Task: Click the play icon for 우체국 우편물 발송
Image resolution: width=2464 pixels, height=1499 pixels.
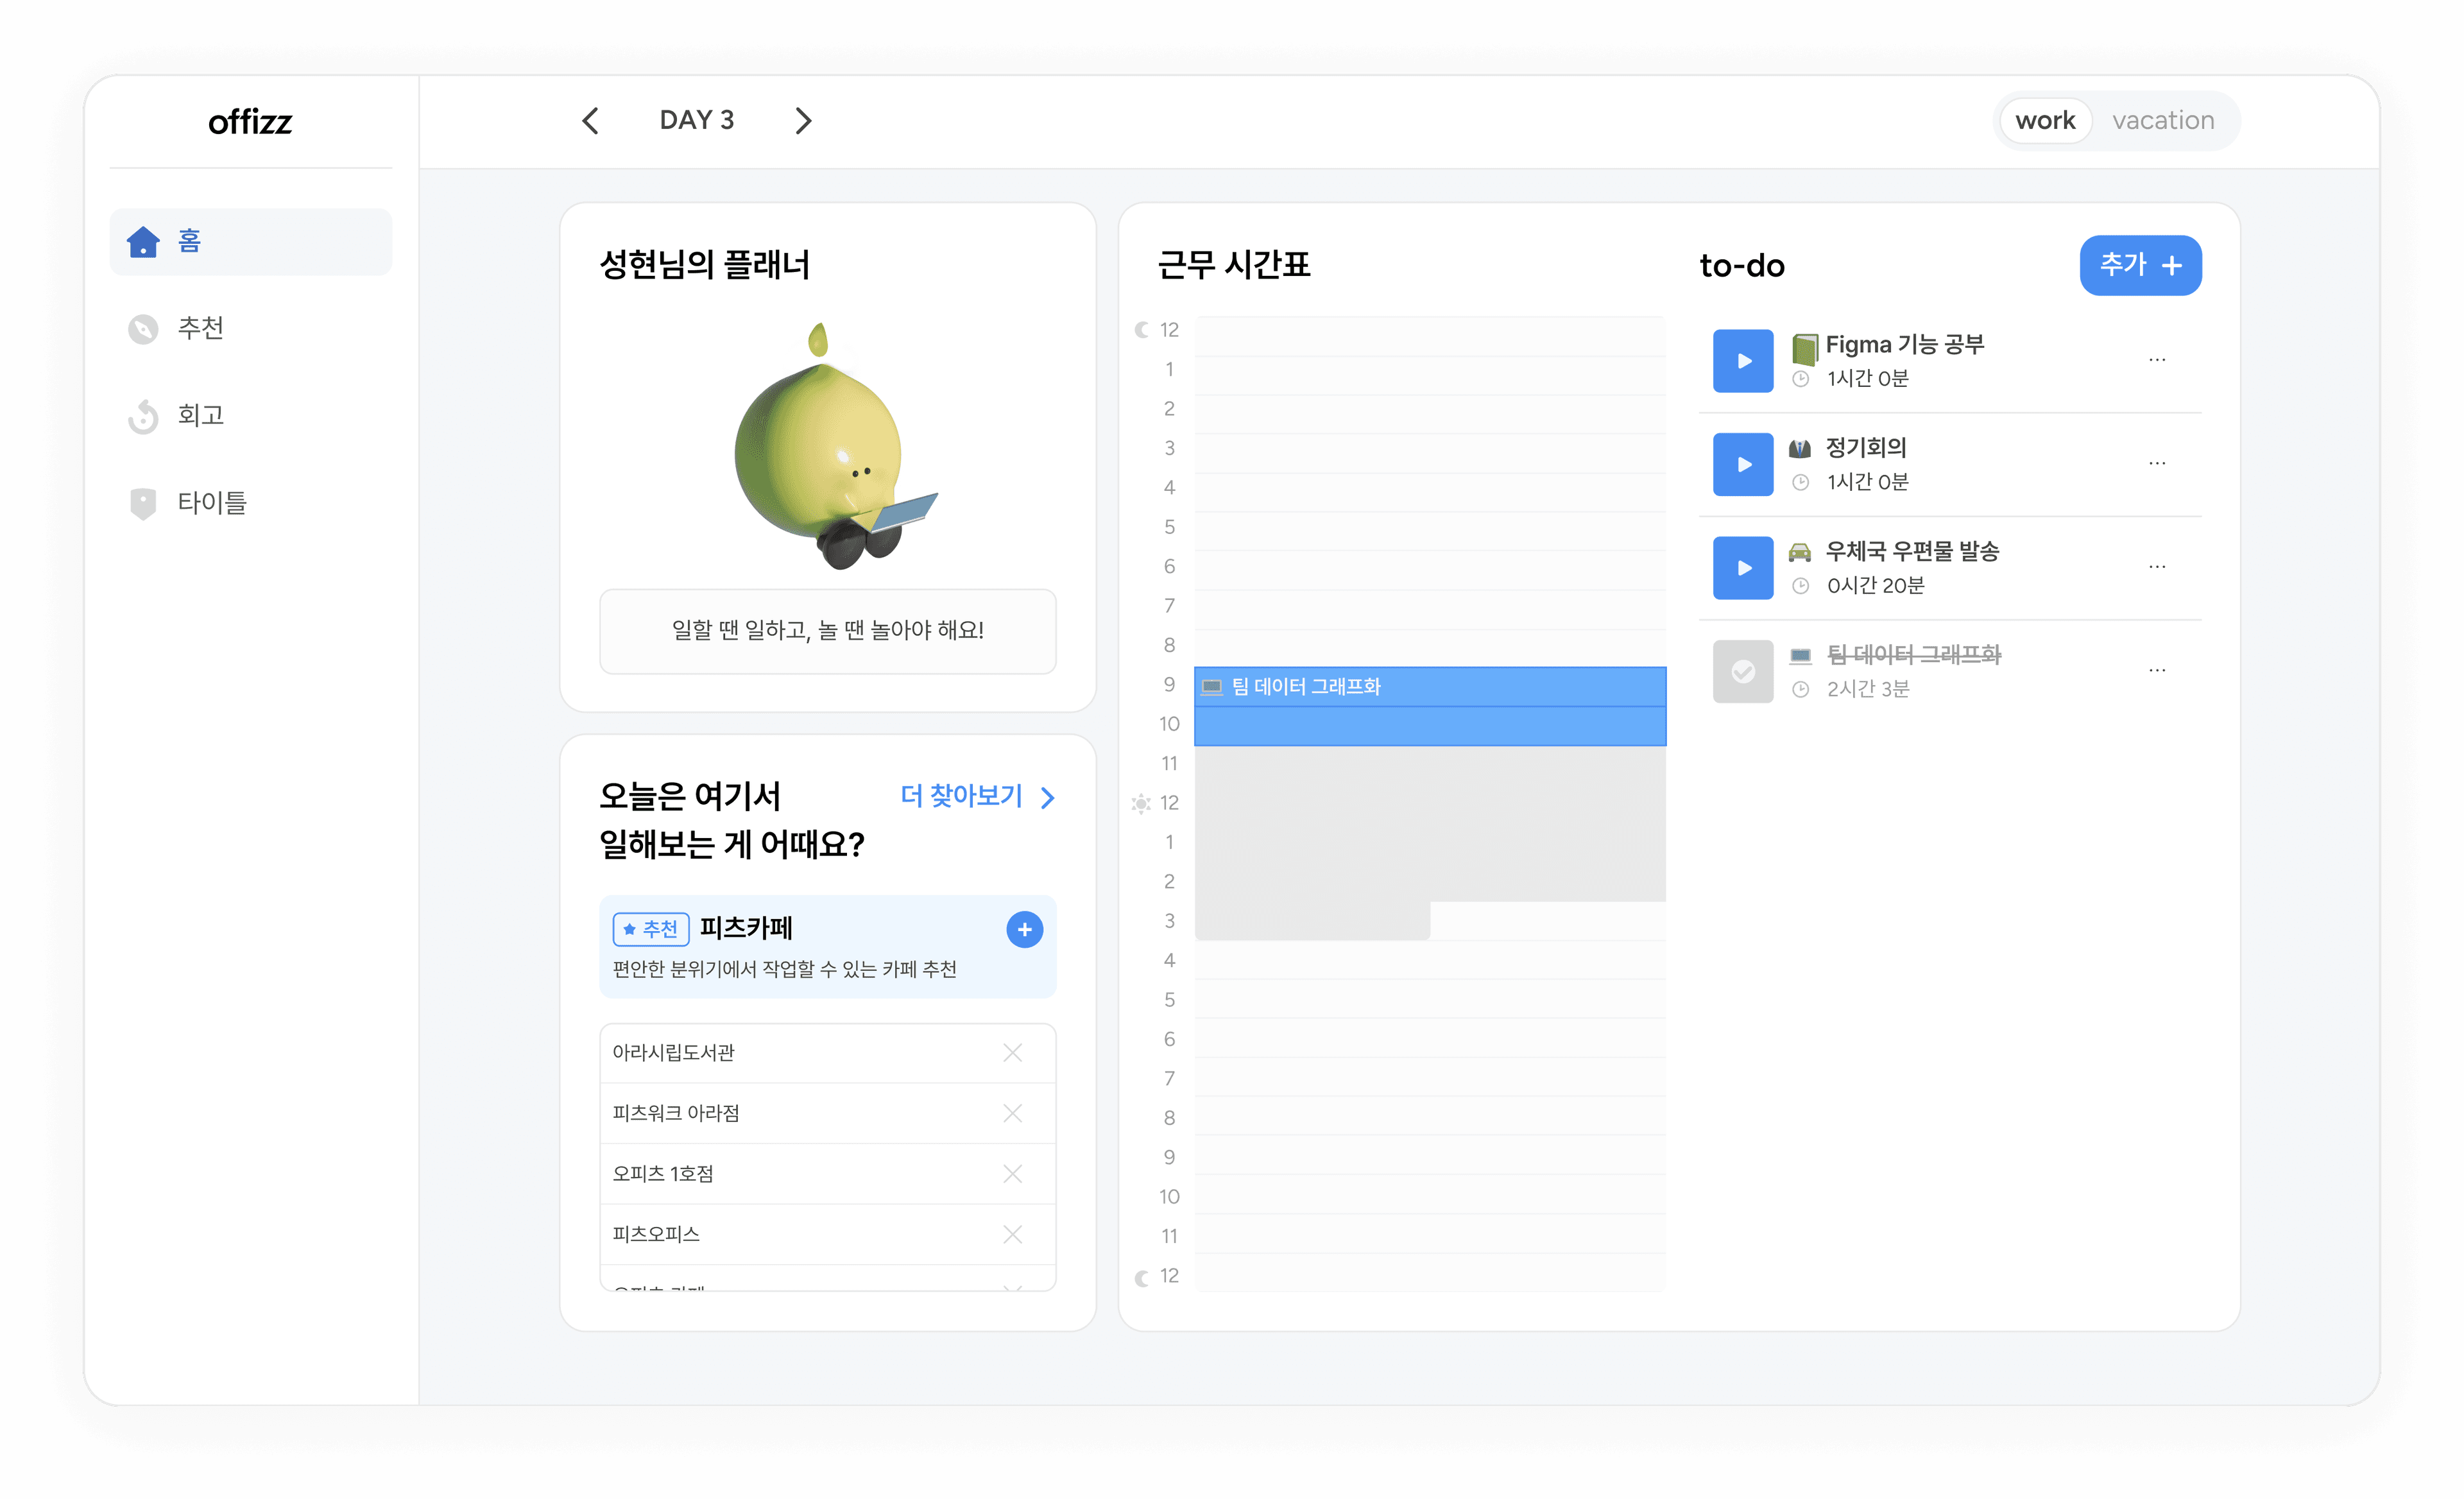Action: (x=1742, y=567)
